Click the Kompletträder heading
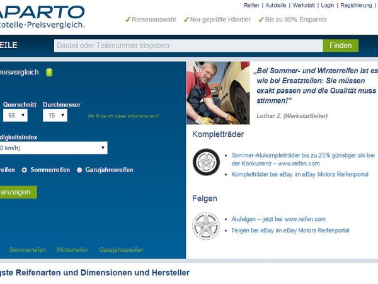This screenshot has height=284, width=378. pos(218,134)
